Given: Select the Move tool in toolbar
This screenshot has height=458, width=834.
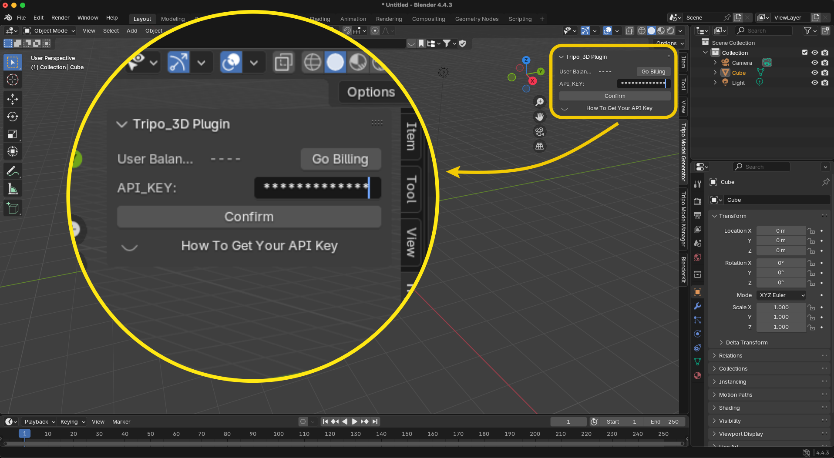Looking at the screenshot, I should pyautogui.click(x=13, y=99).
